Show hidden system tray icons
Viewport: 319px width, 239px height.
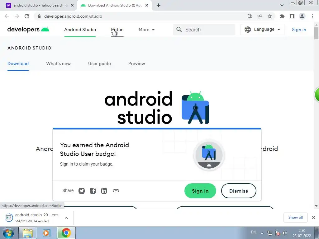(262, 233)
